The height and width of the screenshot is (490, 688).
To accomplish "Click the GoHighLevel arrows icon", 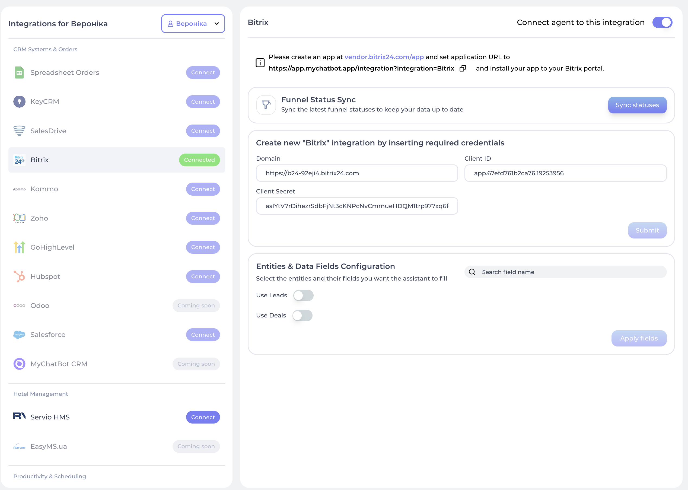I will tap(19, 247).
